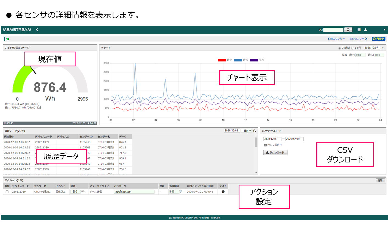Click the DC search input field

point(333,30)
